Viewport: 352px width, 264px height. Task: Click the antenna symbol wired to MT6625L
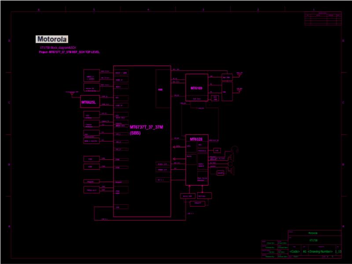point(72,94)
